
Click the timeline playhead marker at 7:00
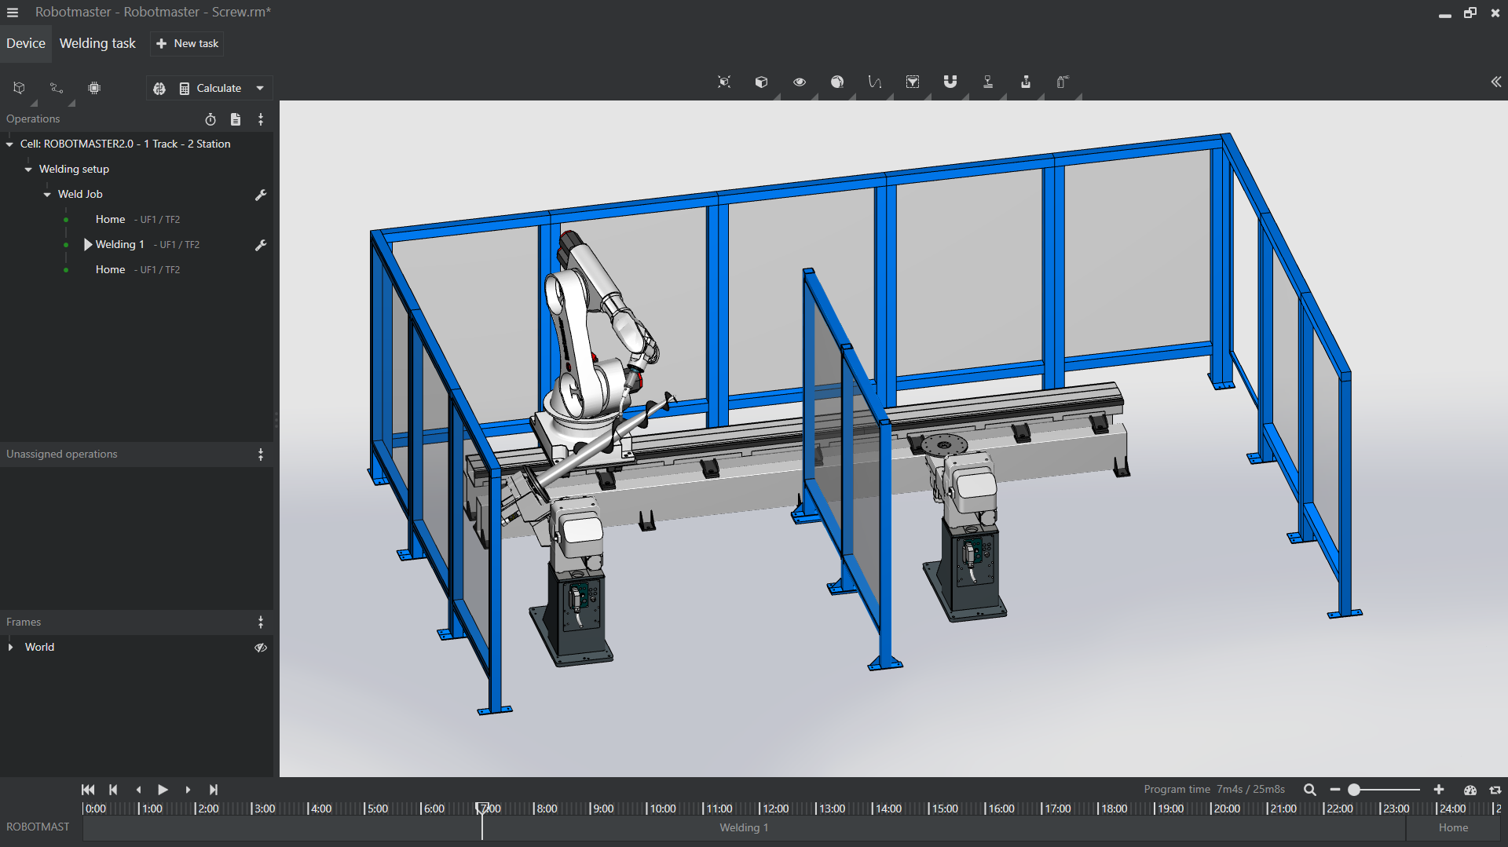pos(481,808)
